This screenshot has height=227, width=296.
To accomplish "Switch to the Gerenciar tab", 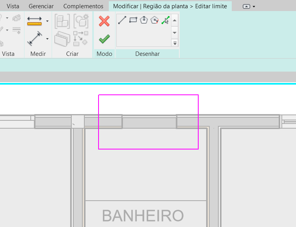I will click(x=41, y=6).
